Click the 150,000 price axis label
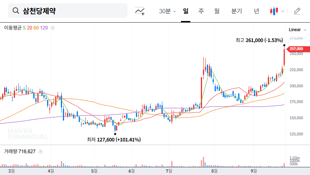Screen dimensions: 310x175 [296, 118]
